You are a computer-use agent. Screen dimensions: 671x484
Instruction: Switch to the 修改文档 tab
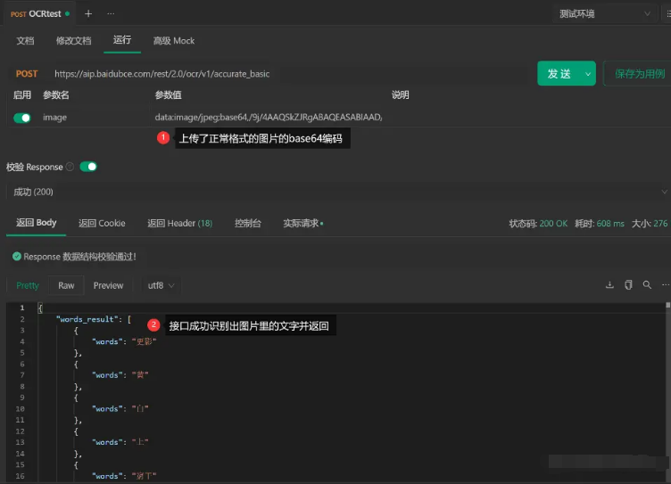coord(73,41)
